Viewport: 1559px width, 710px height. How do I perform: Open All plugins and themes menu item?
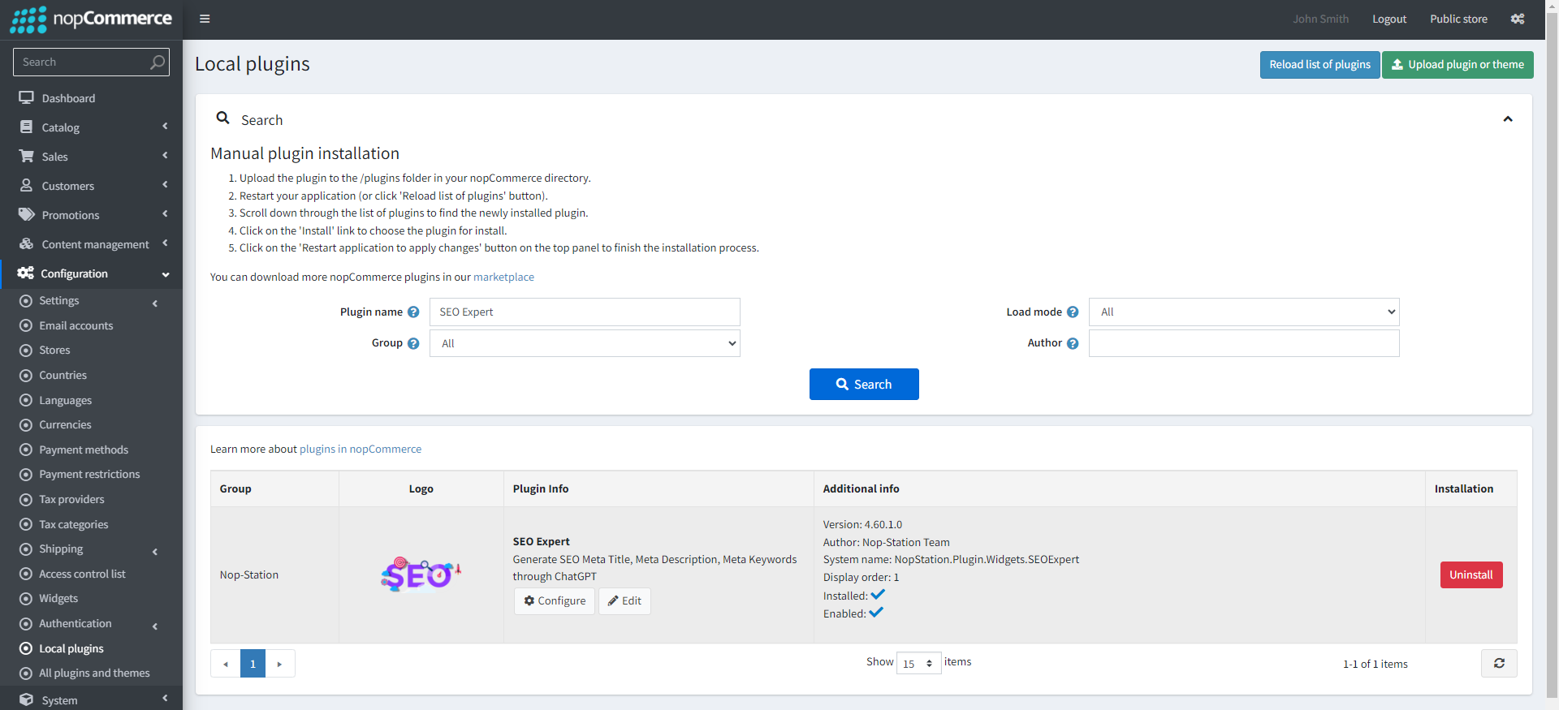94,673
